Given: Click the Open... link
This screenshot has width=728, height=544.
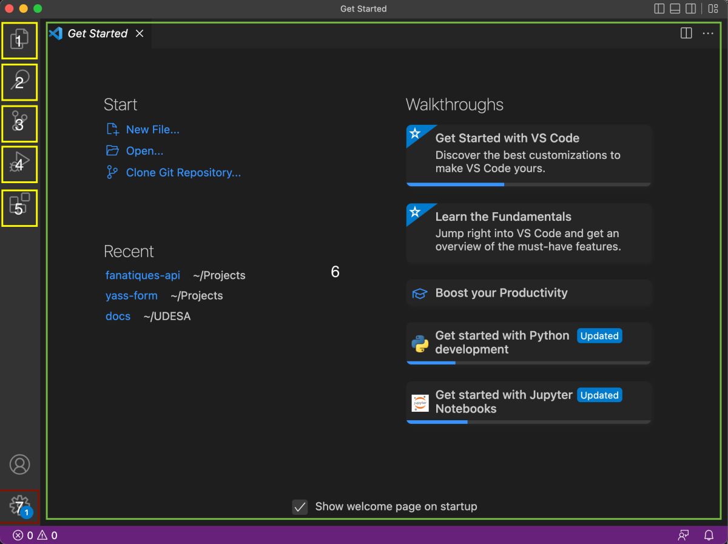Looking at the screenshot, I should coord(144,151).
